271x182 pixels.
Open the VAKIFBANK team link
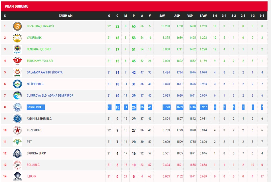pos(34,38)
